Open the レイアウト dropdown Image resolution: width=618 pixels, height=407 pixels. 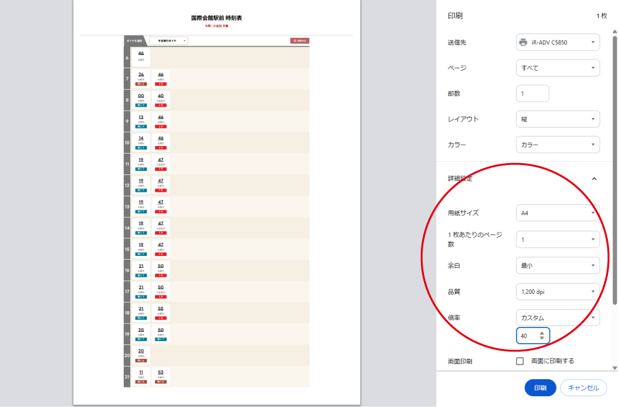557,119
